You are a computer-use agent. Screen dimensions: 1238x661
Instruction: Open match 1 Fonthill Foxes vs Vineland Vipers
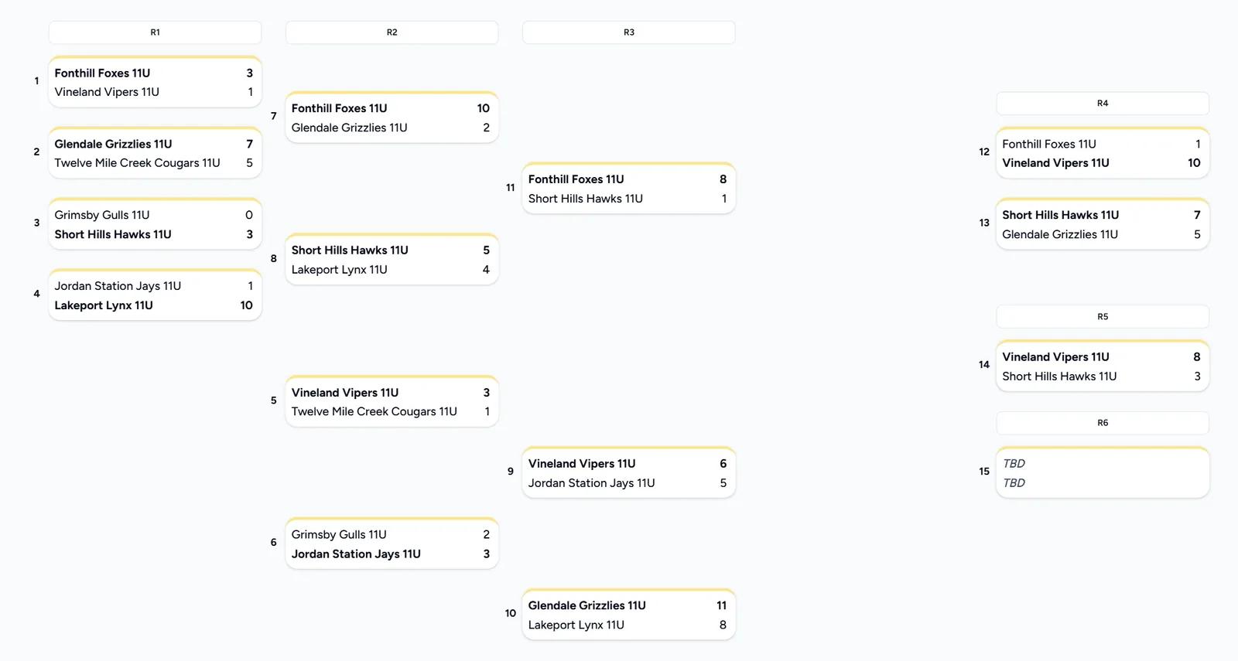[155, 82]
